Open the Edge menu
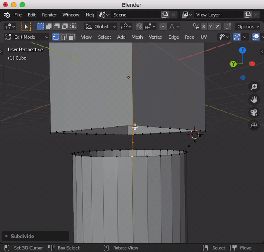Image resolution: width=264 pixels, height=252 pixels. pyautogui.click(x=174, y=37)
